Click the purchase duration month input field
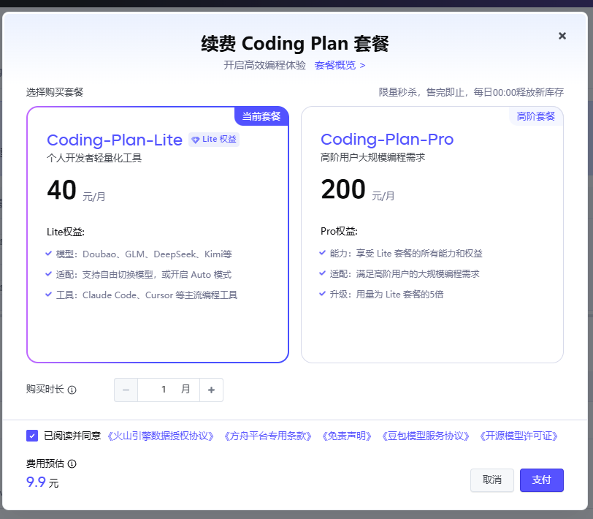Image resolution: width=593 pixels, height=519 pixels. 169,390
